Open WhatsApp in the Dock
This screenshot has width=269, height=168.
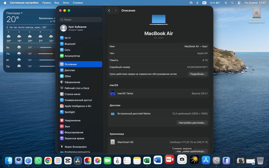tap(38, 161)
